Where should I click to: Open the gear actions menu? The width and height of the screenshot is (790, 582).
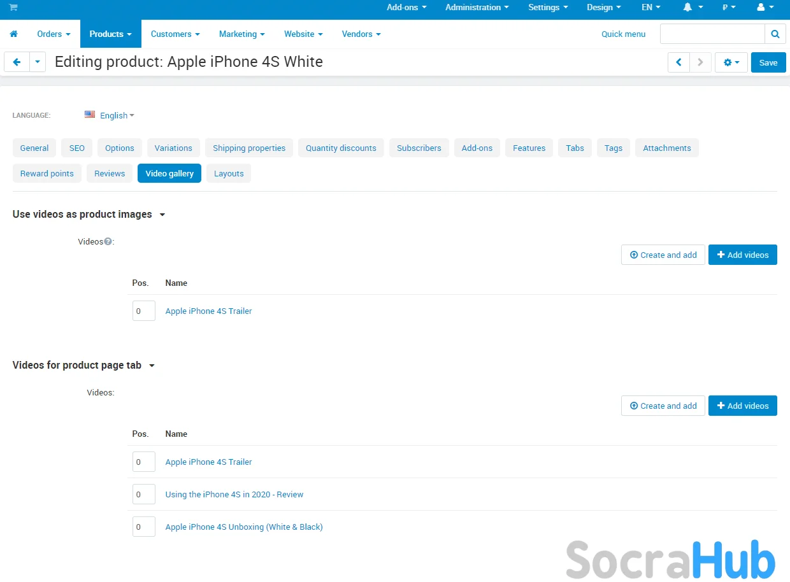pos(731,62)
